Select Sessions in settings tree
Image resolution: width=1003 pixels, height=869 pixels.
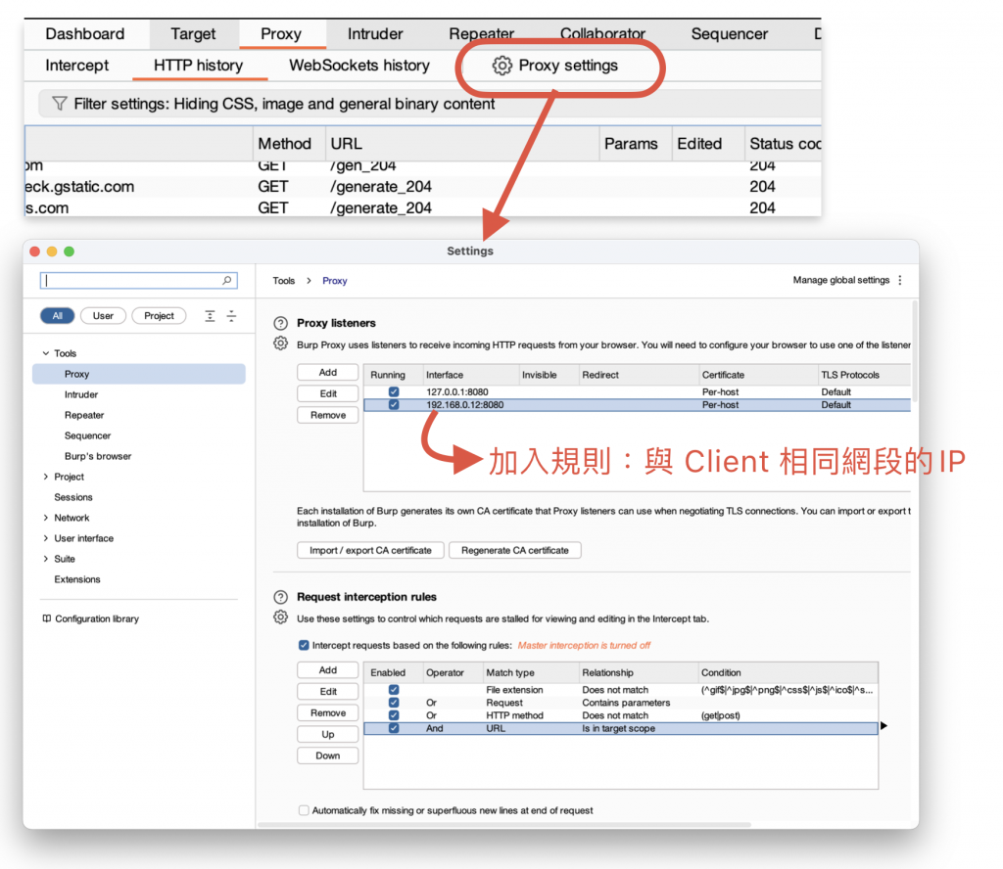click(x=73, y=497)
